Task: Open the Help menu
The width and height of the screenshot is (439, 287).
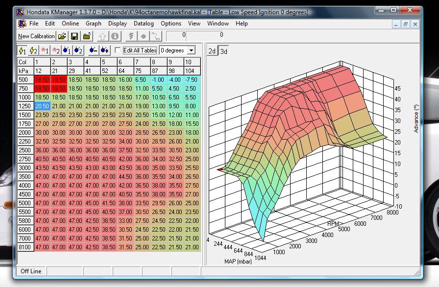Action: click(242, 24)
